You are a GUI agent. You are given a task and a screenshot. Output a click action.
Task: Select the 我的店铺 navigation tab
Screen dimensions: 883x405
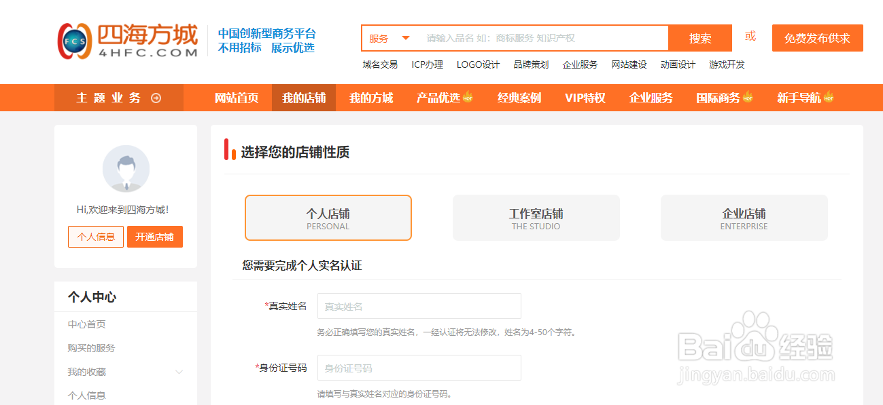click(x=304, y=98)
